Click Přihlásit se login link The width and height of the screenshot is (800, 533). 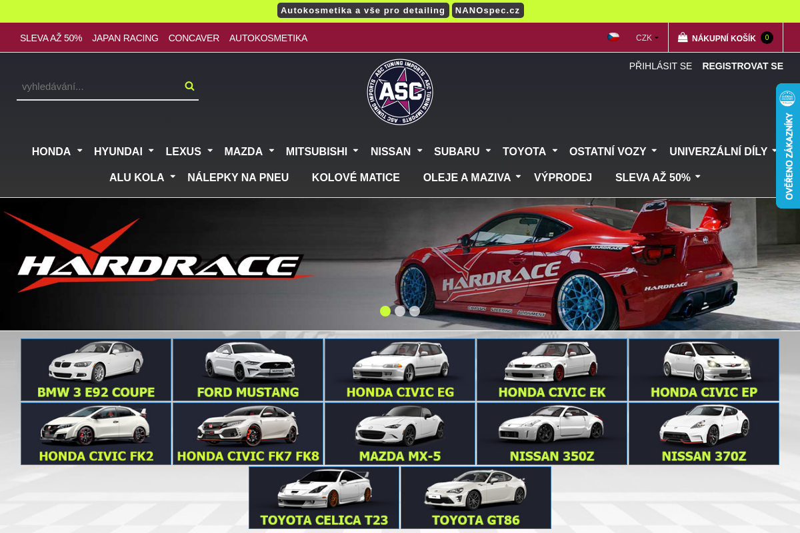point(661,66)
